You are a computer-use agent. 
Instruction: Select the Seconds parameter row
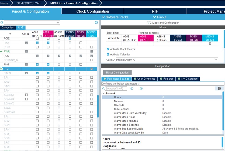tap(162, 105)
